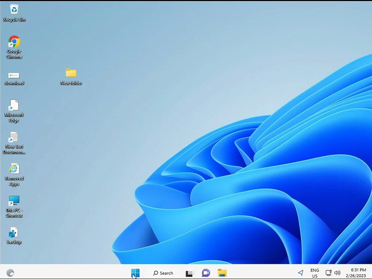Click the taskbar Search box
The height and width of the screenshot is (279, 372).
(163, 273)
